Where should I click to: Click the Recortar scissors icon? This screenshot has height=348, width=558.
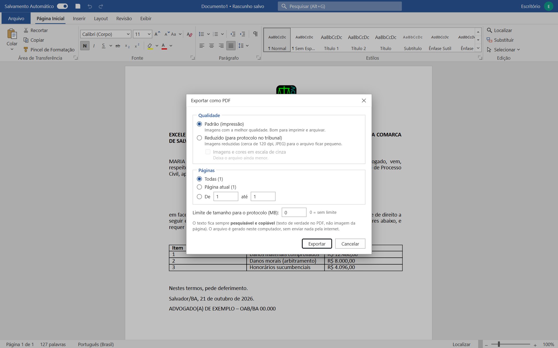(26, 30)
